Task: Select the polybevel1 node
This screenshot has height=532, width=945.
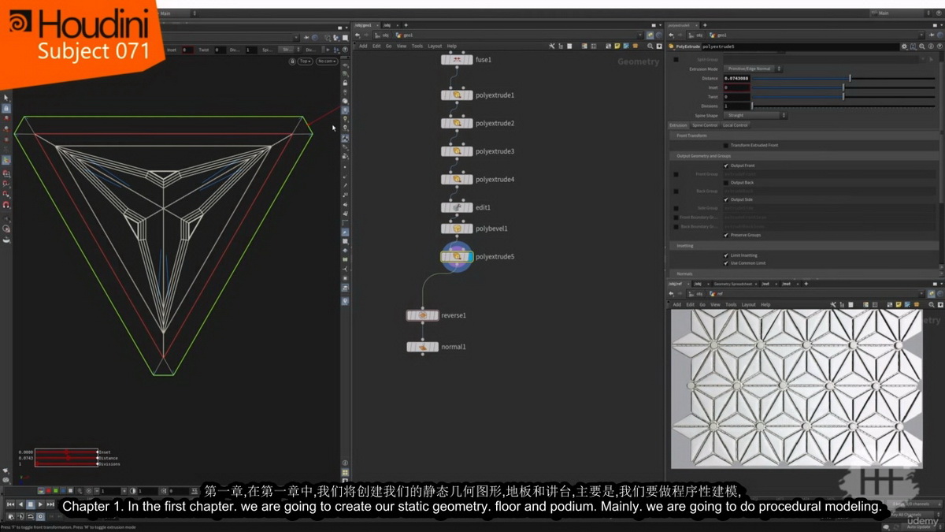Action: 457,229
